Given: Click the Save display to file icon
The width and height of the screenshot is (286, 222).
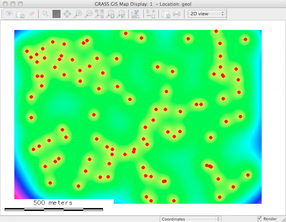Looking at the screenshot, I should coord(166,14).
